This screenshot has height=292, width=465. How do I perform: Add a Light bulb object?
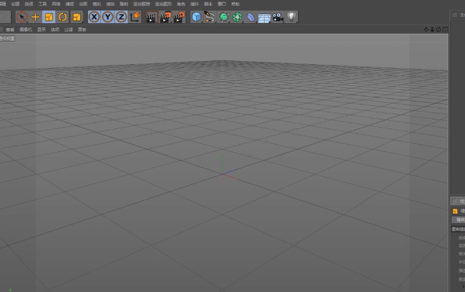[x=292, y=17]
